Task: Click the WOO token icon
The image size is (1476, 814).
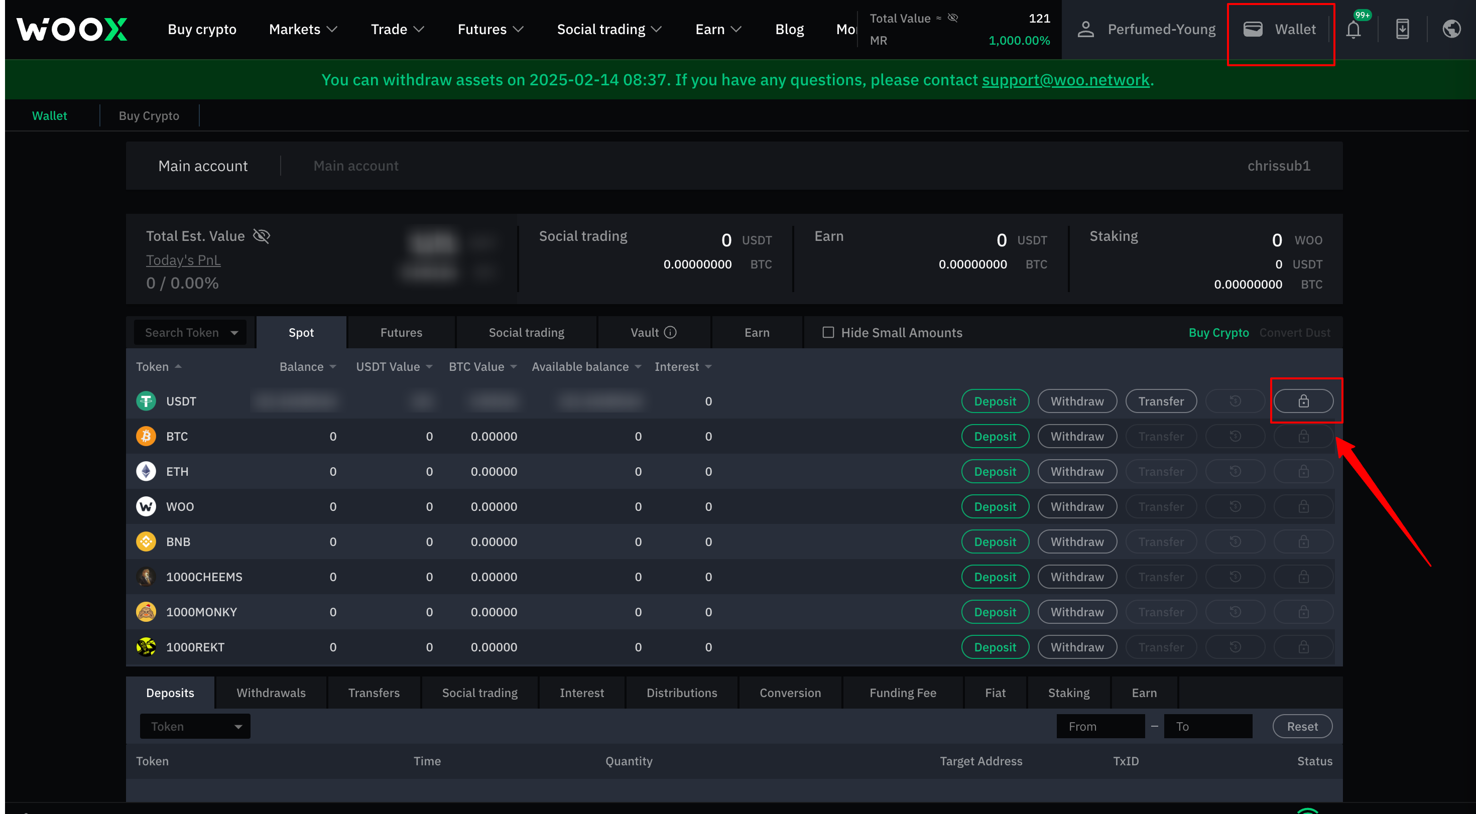Action: 146,506
